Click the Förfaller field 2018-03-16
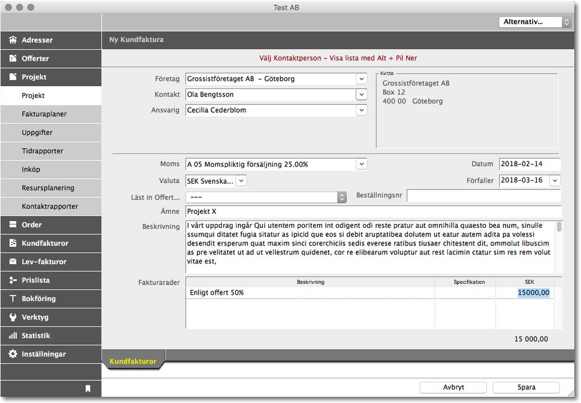Screen dimensions: 581x403 (x=525, y=181)
